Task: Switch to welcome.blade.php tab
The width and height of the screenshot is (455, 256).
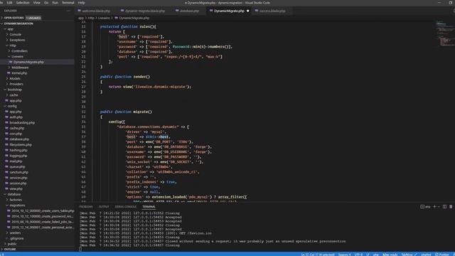Action: pos(96,11)
